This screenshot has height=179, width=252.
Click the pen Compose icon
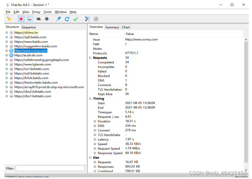point(59,19)
